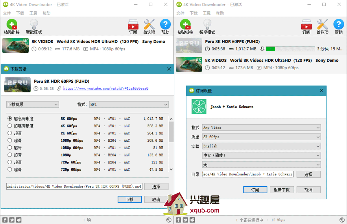
Task: Select 1080p H264 135.6 MB option
Action: [x=10, y=155]
